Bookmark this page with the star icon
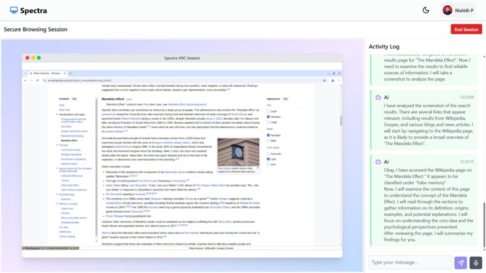 (x=324, y=80)
